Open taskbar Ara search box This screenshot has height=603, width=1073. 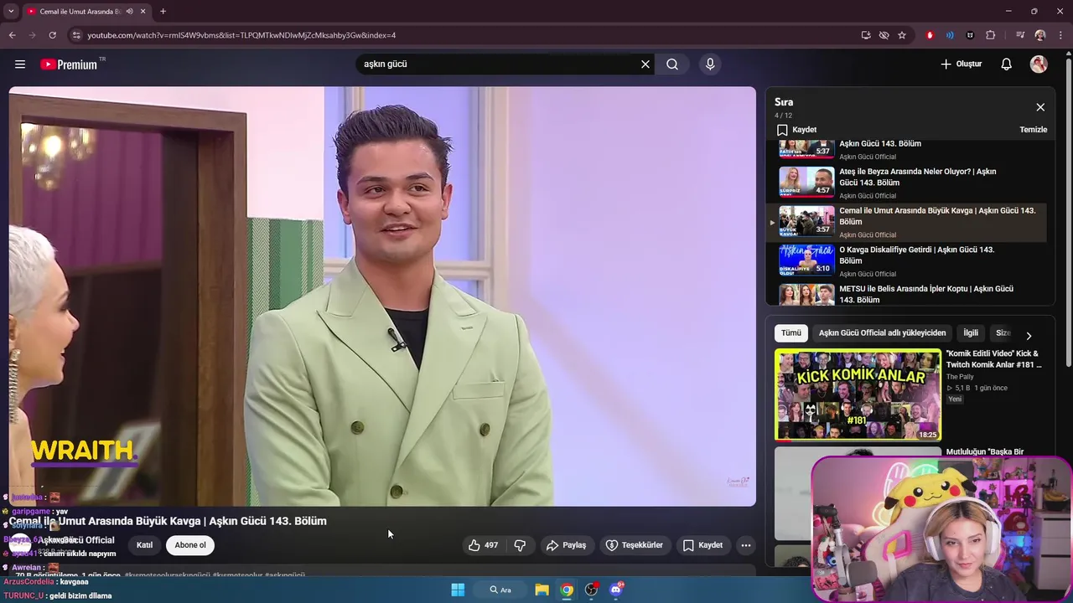point(500,590)
